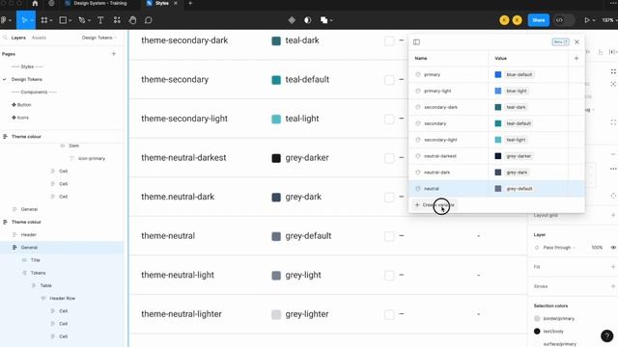Image resolution: width=618 pixels, height=347 pixels.
Task: Open the Design Tokens page dropdown
Action: [99, 38]
